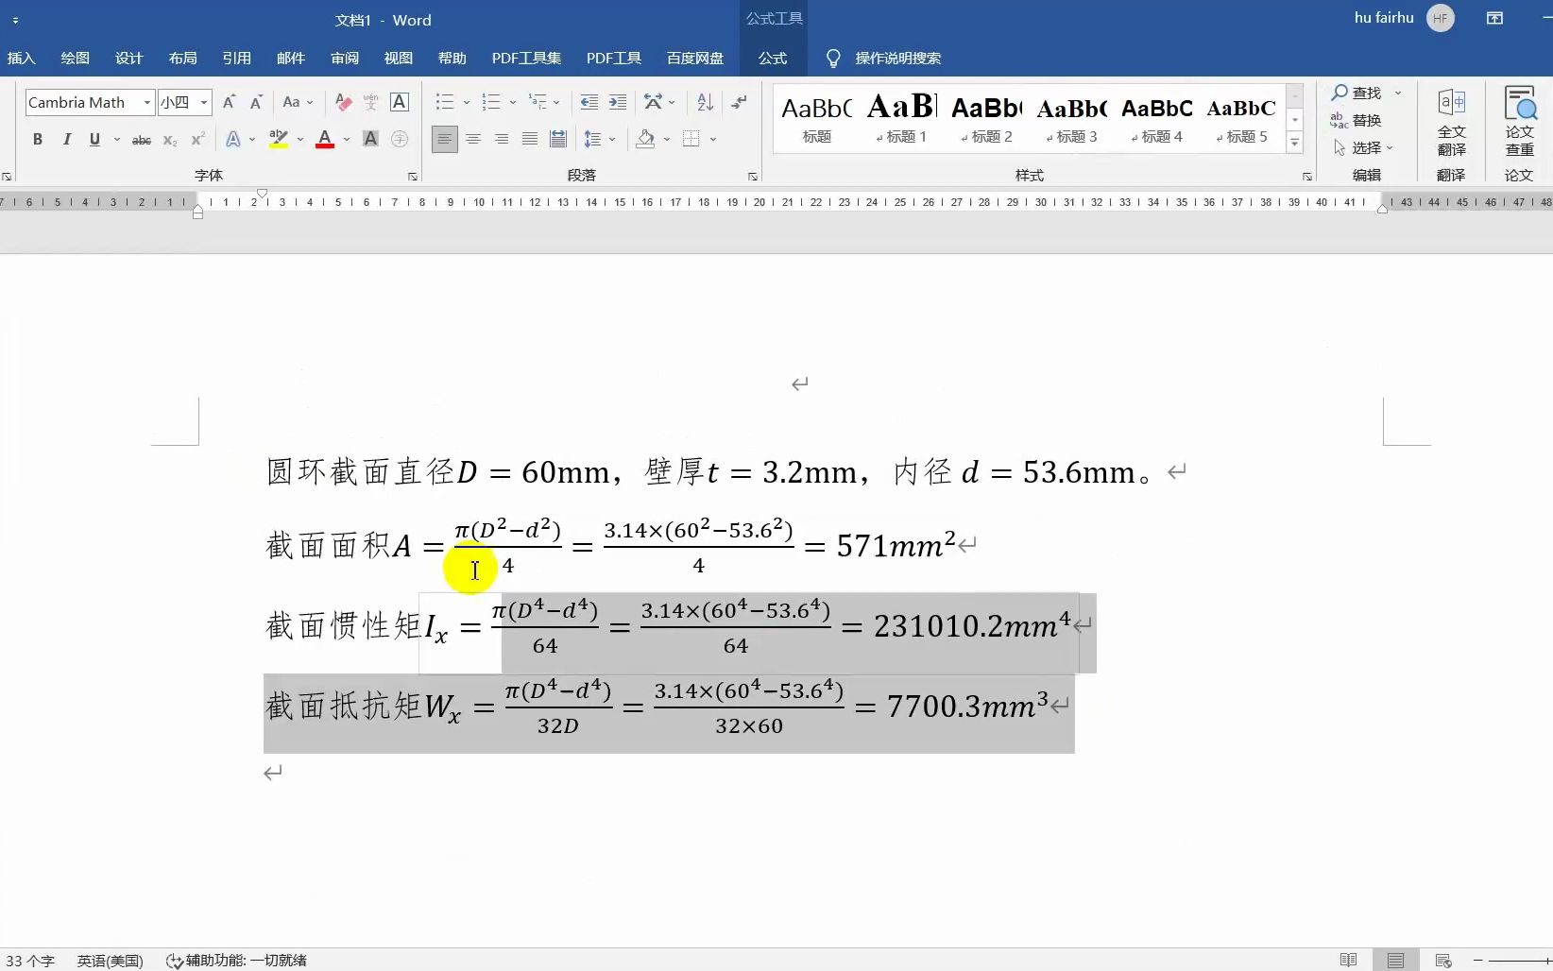Toggle italic formatting
Viewport: 1553px width, 971px height.
click(x=66, y=140)
